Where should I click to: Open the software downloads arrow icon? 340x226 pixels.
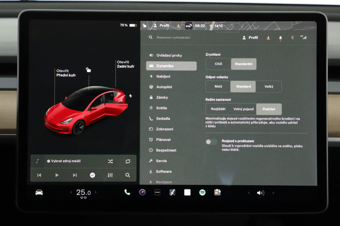click(268, 37)
